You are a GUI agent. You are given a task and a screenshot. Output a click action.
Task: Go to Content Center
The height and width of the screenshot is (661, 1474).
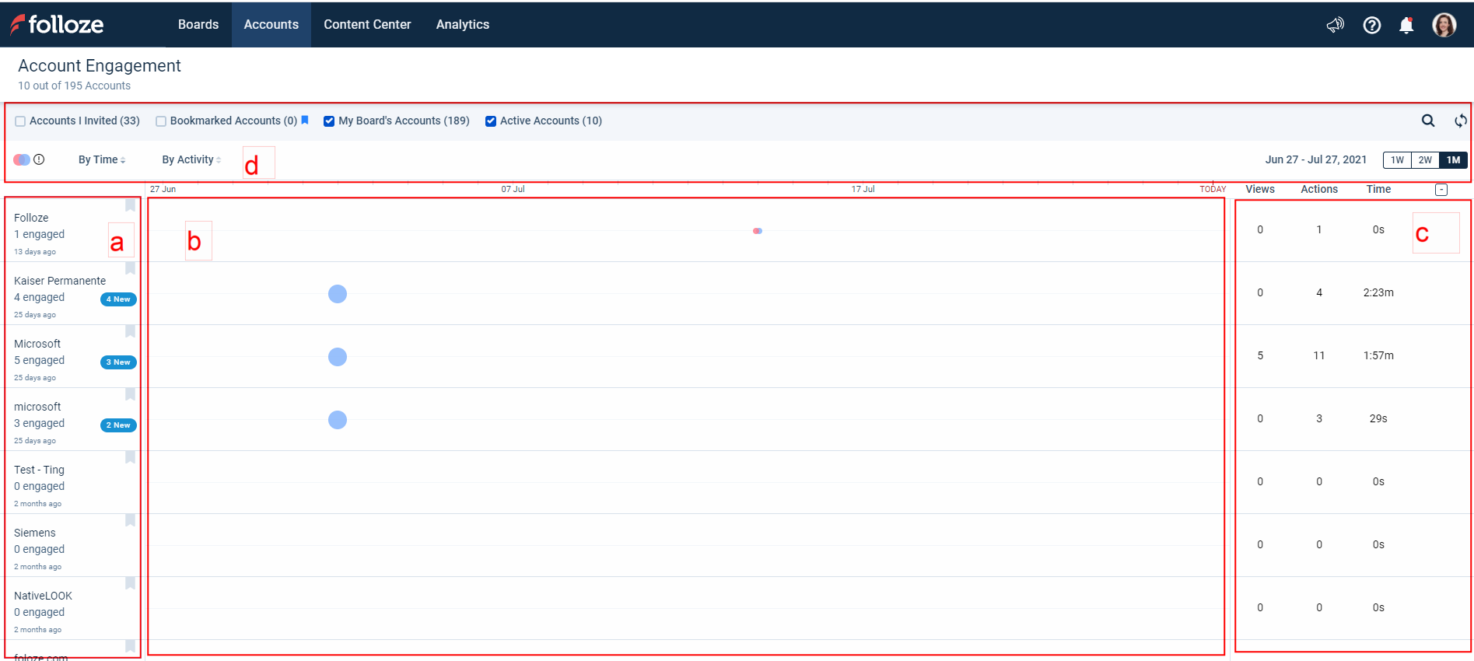point(367,24)
